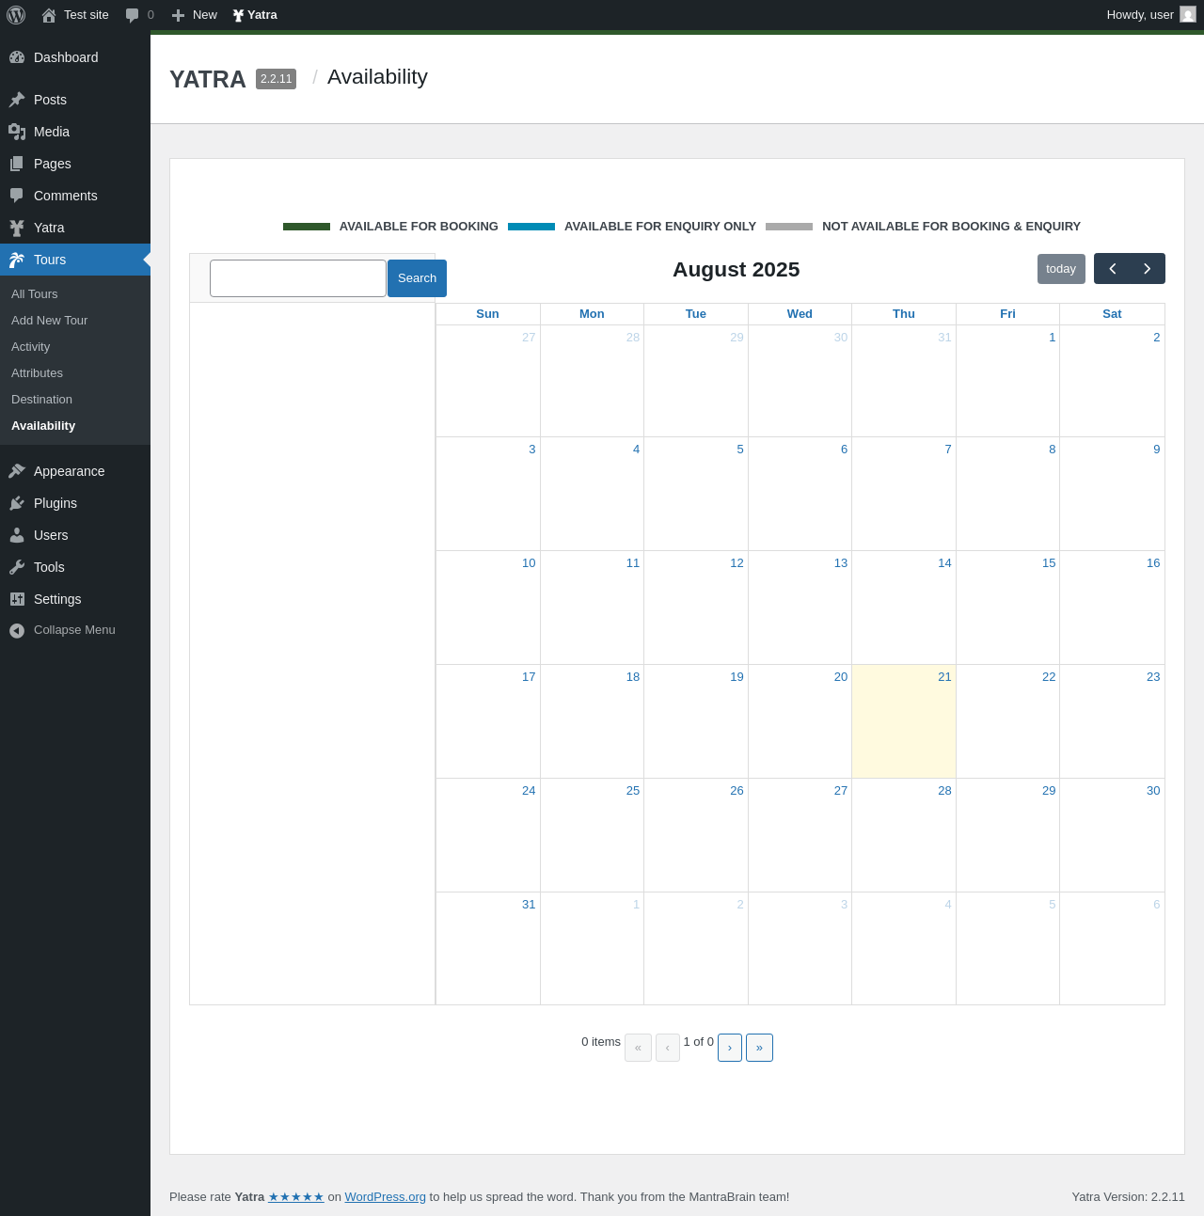Click the Posts pin icon
Viewport: 1204px width, 1216px height.
coord(17,100)
